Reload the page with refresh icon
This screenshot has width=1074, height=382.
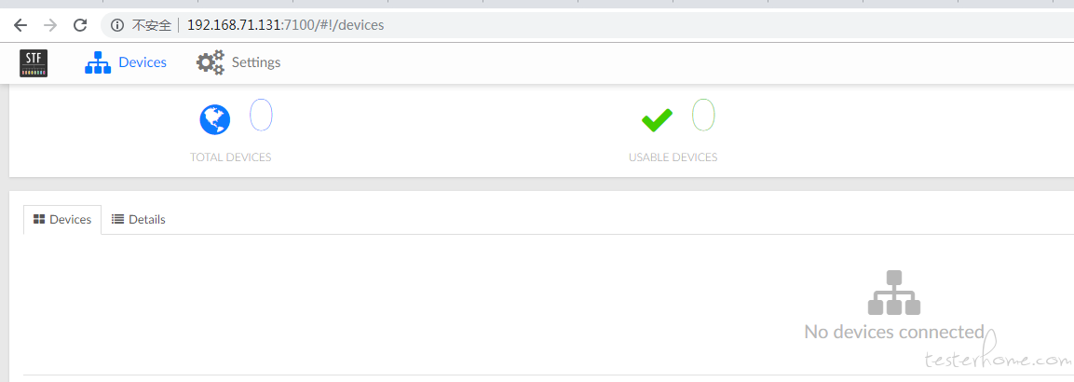pos(80,25)
